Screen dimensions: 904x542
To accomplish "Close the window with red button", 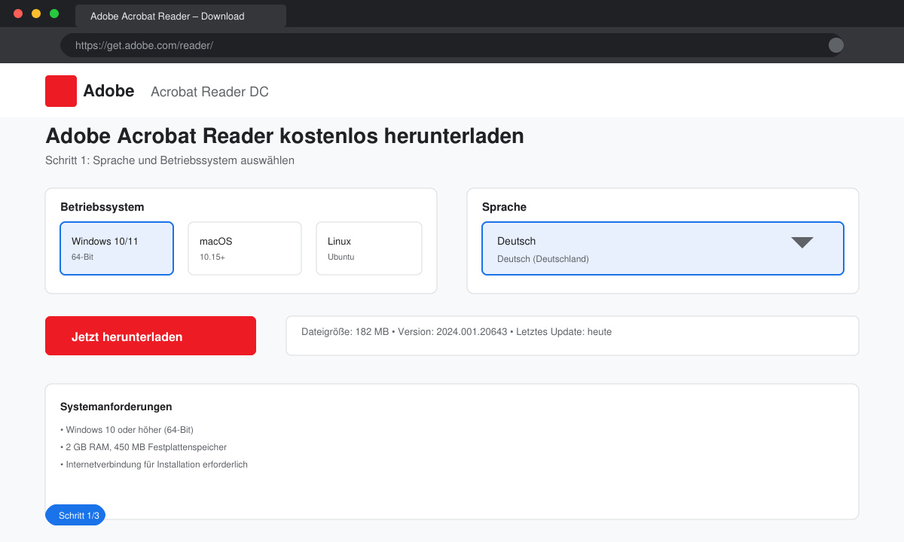I will coord(18,14).
